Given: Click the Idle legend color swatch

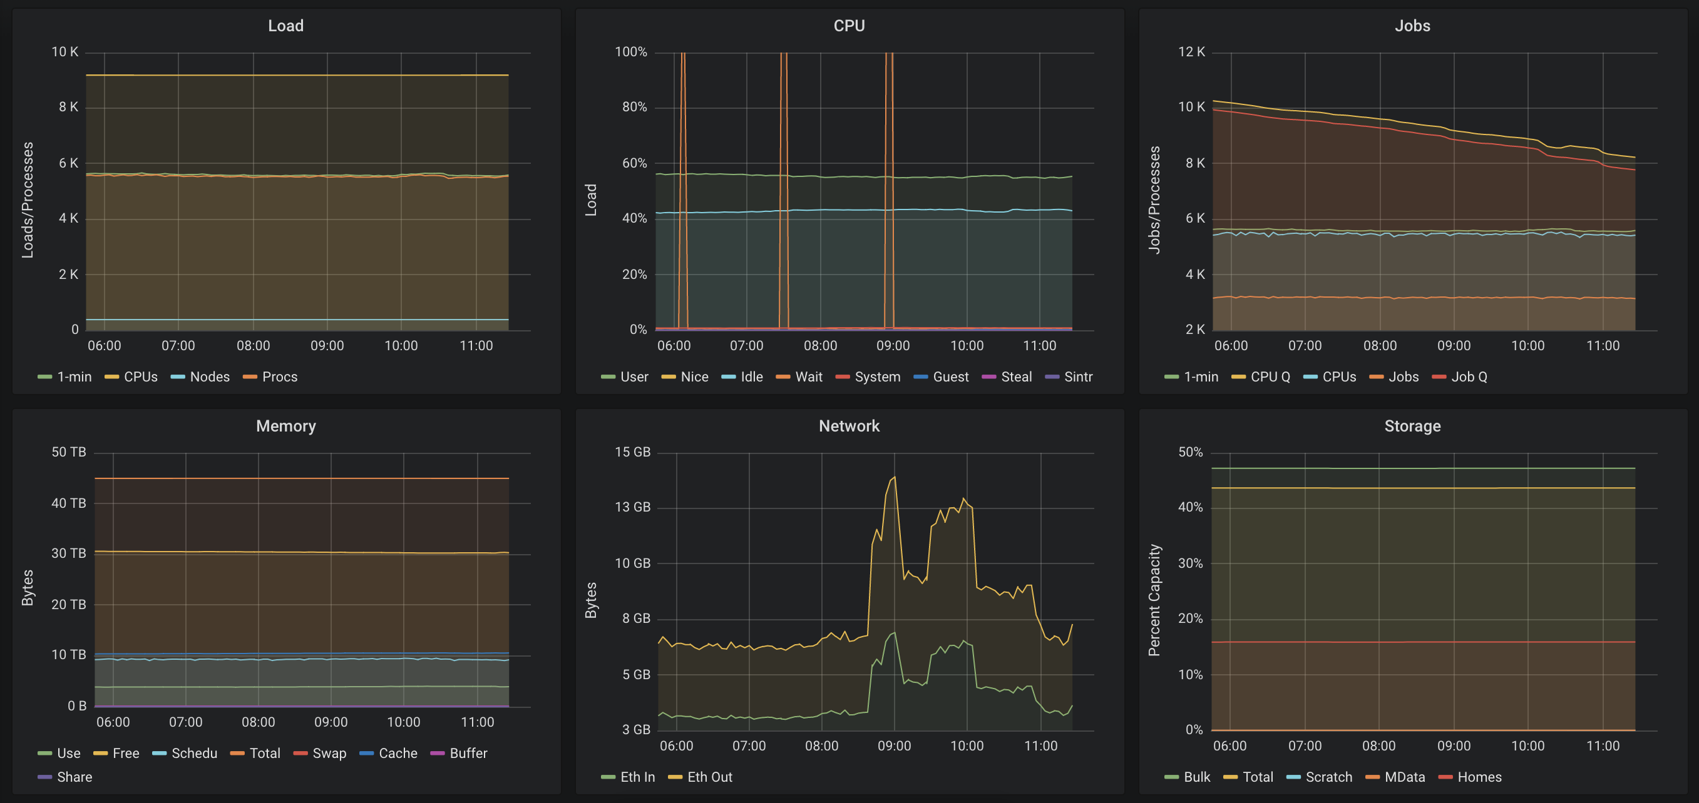Looking at the screenshot, I should [728, 377].
